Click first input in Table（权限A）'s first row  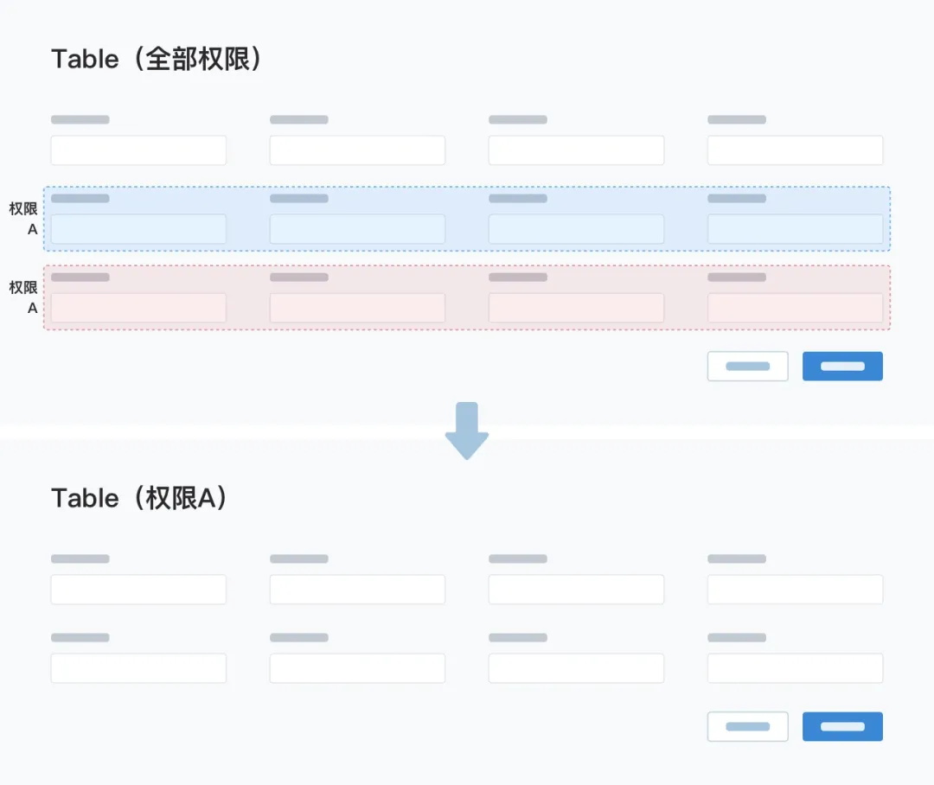point(138,590)
